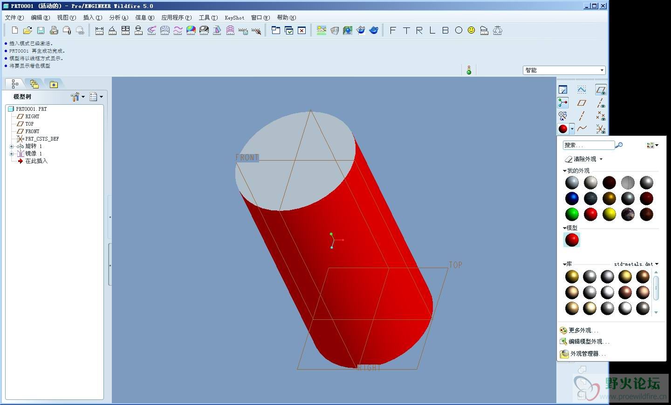This screenshot has height=405, width=671.
Task: Open the rainbow shaded curvature analysis icon
Action: tap(191, 30)
